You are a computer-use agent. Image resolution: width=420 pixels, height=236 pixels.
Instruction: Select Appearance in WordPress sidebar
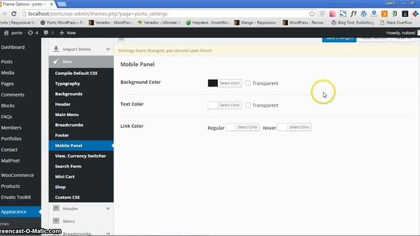[x=20, y=212]
